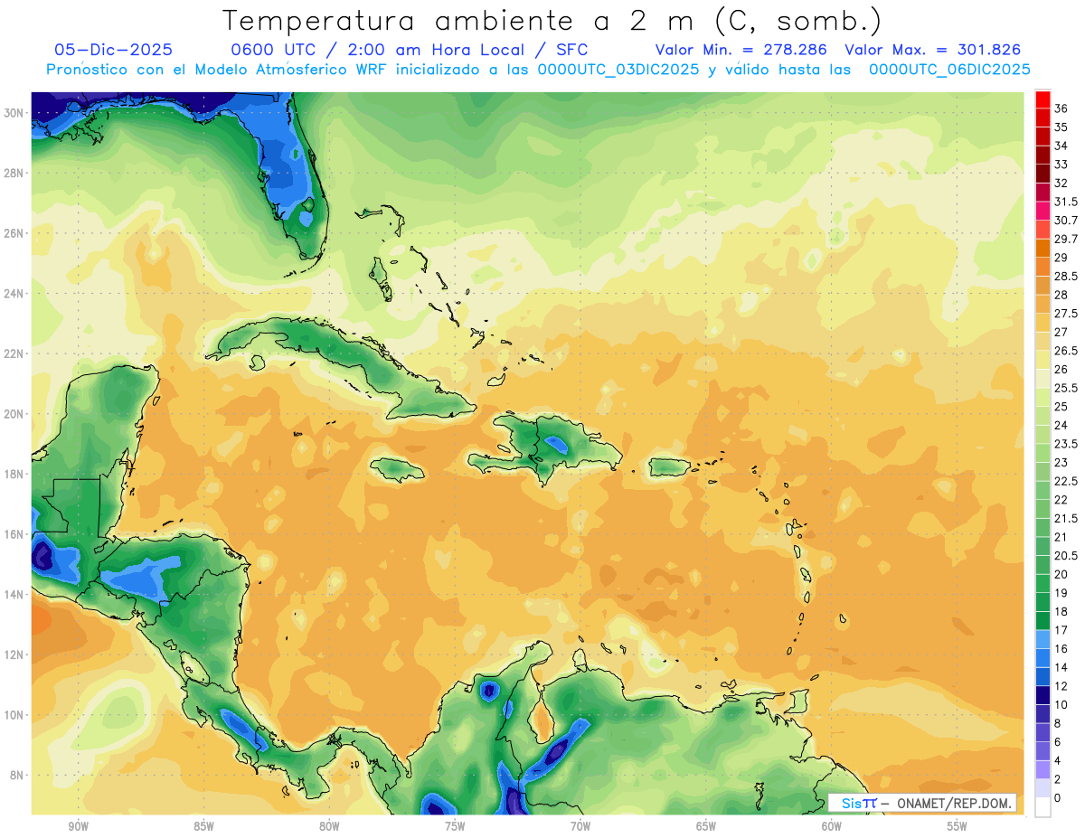Click the 6 value on the color legend

[x=1058, y=742]
